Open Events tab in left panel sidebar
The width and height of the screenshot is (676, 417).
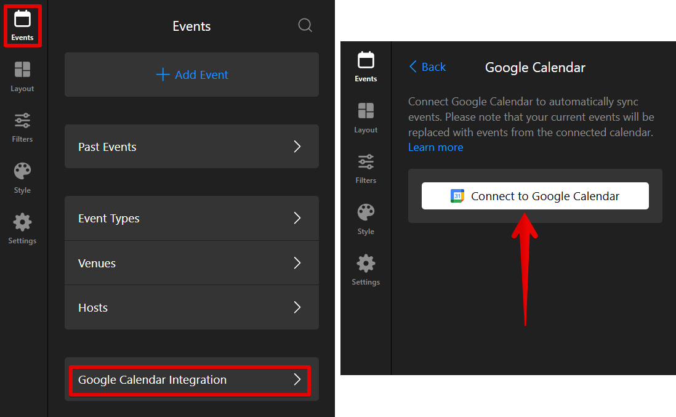22,26
